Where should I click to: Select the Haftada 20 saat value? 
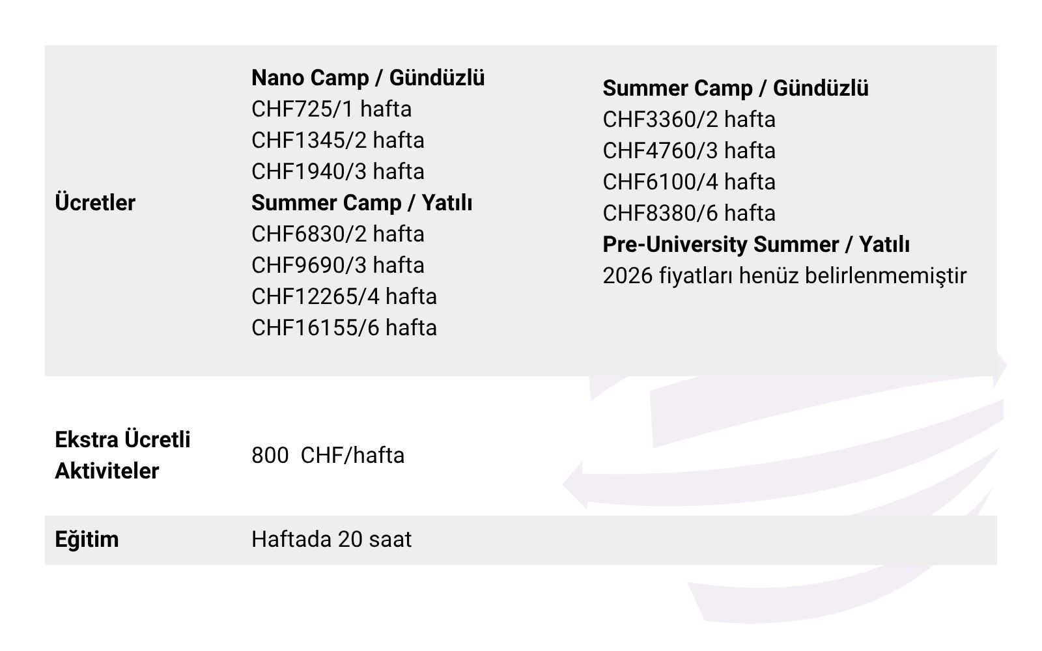331,540
